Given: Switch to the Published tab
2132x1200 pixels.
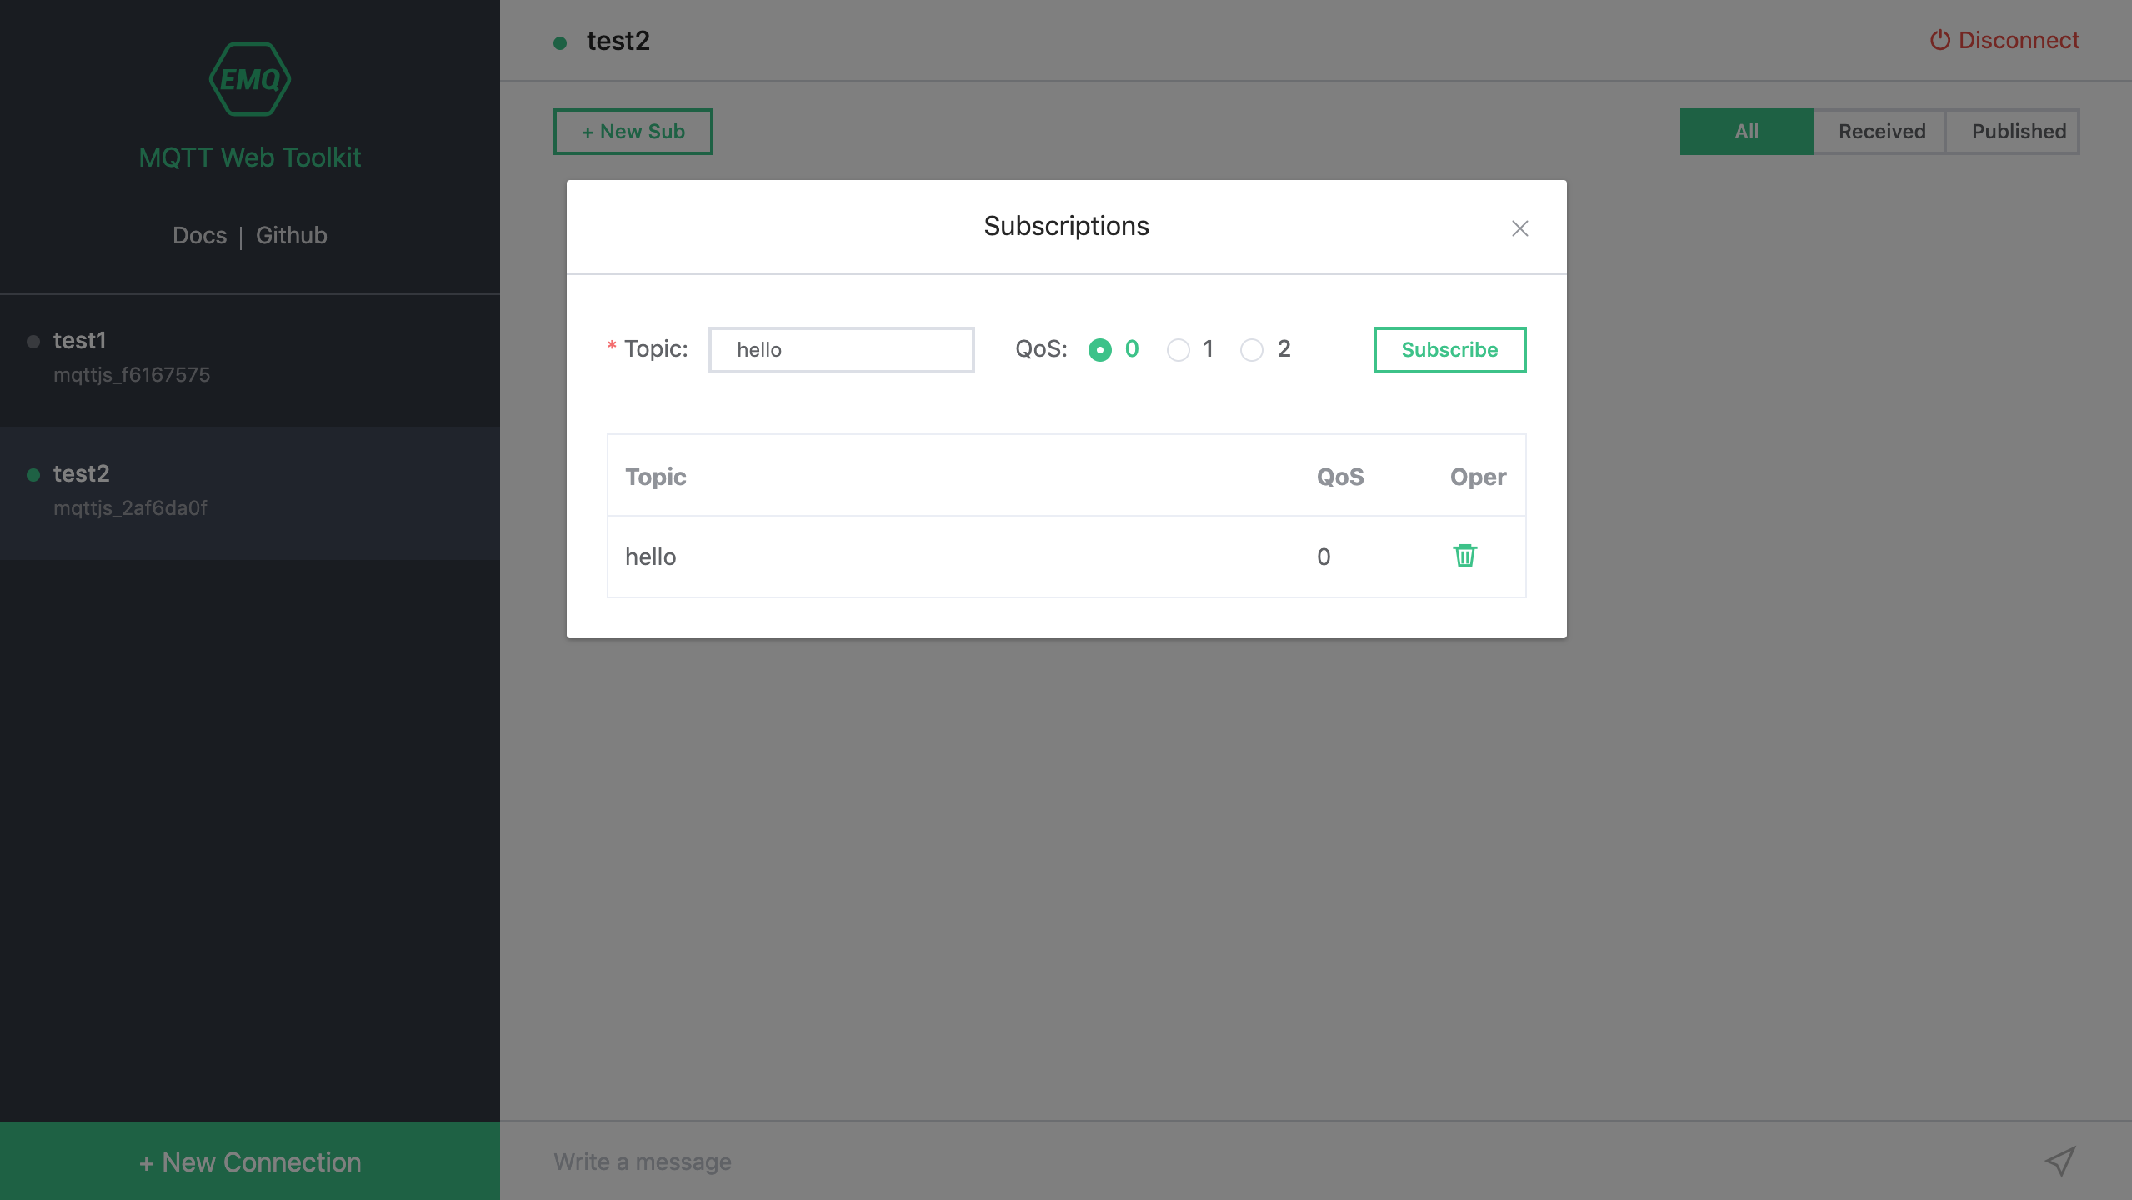Looking at the screenshot, I should pos(2018,131).
